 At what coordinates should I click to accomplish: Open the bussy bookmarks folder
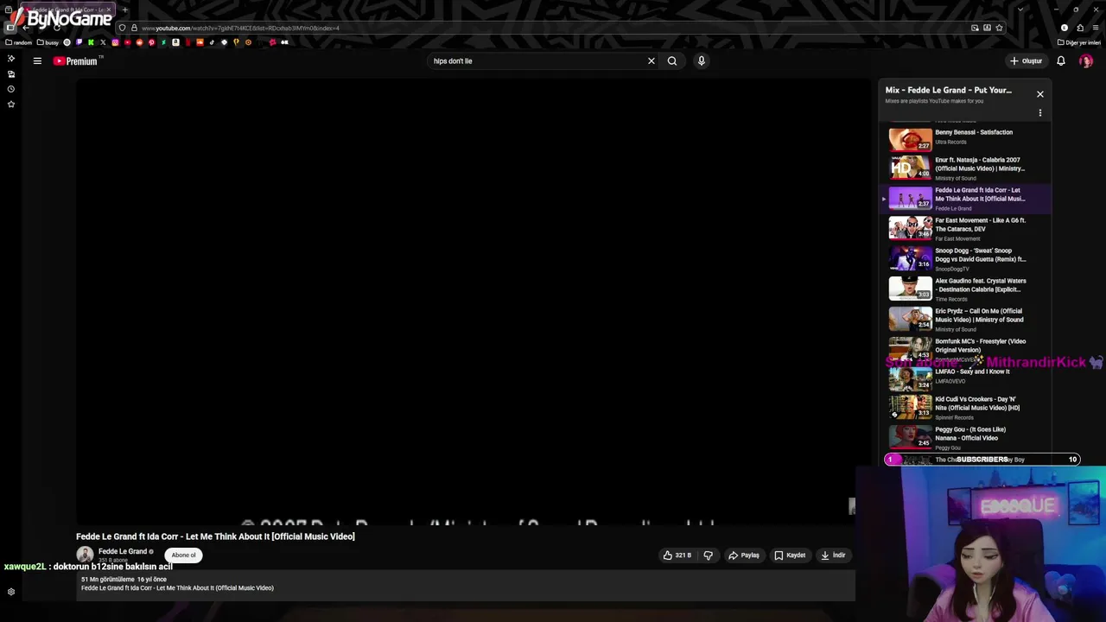tap(48, 42)
